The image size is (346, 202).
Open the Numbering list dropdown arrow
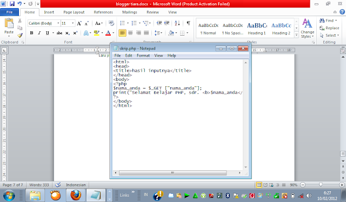[x=139, y=23]
